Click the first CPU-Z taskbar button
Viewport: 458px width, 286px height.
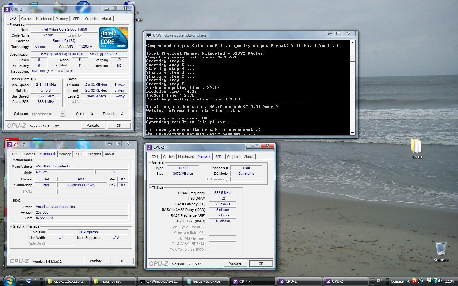(253, 281)
